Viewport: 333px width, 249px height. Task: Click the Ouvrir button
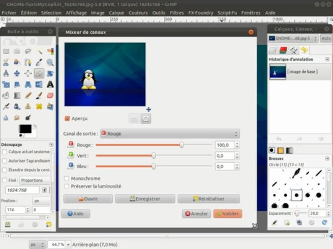click(x=88, y=199)
